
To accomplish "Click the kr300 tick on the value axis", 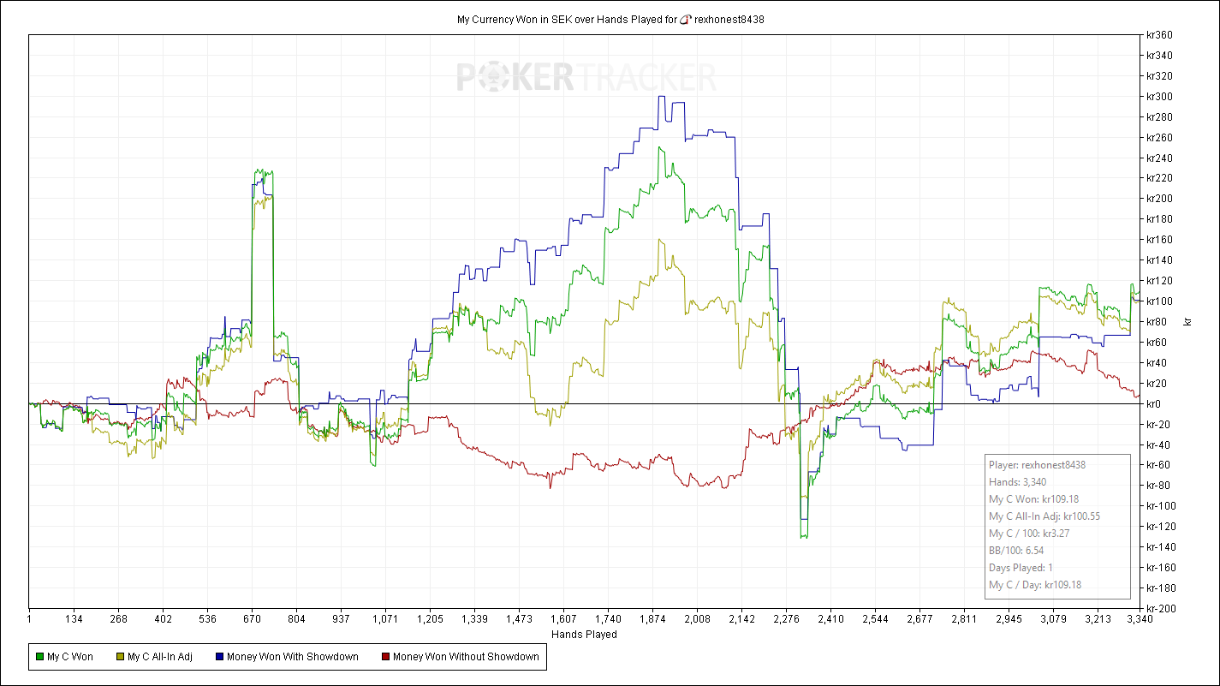I will pyautogui.click(x=1159, y=97).
